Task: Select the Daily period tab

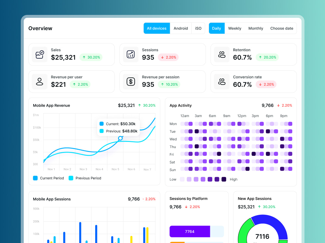Action: click(x=216, y=28)
